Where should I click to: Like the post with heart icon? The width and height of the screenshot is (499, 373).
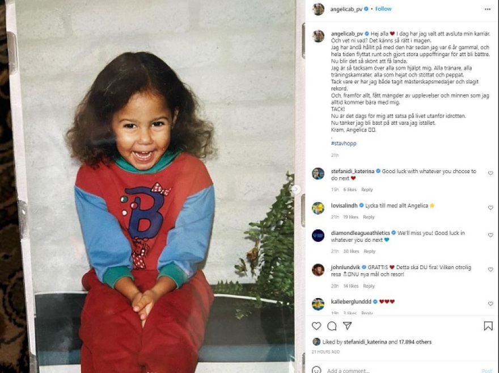tap(316, 325)
